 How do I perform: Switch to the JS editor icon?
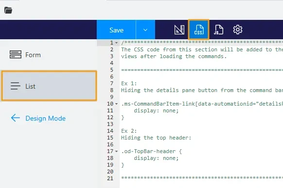click(x=218, y=30)
